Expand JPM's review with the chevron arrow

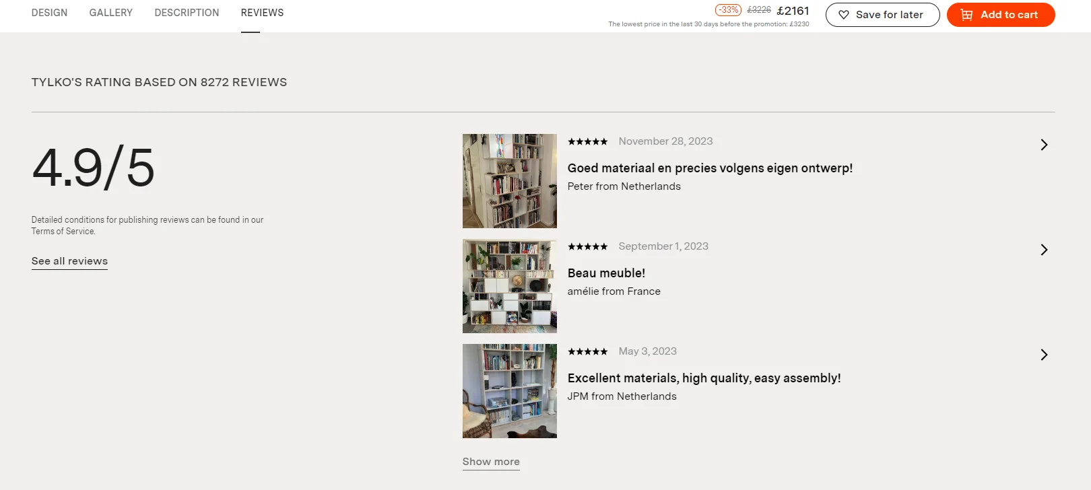tap(1044, 355)
